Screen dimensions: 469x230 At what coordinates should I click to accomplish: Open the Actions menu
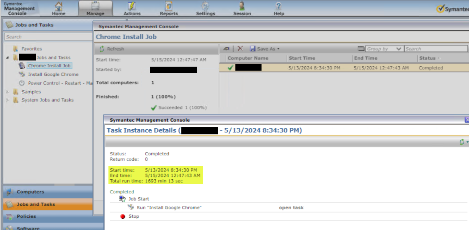pos(132,9)
